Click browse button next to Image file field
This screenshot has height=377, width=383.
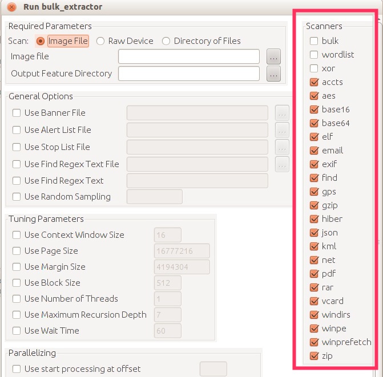274,56
